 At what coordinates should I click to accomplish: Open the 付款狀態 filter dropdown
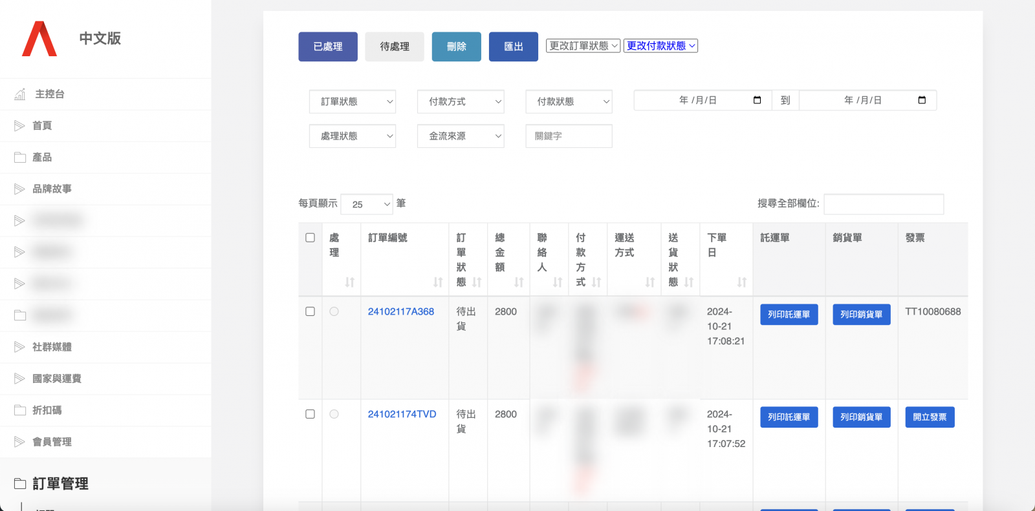click(569, 101)
